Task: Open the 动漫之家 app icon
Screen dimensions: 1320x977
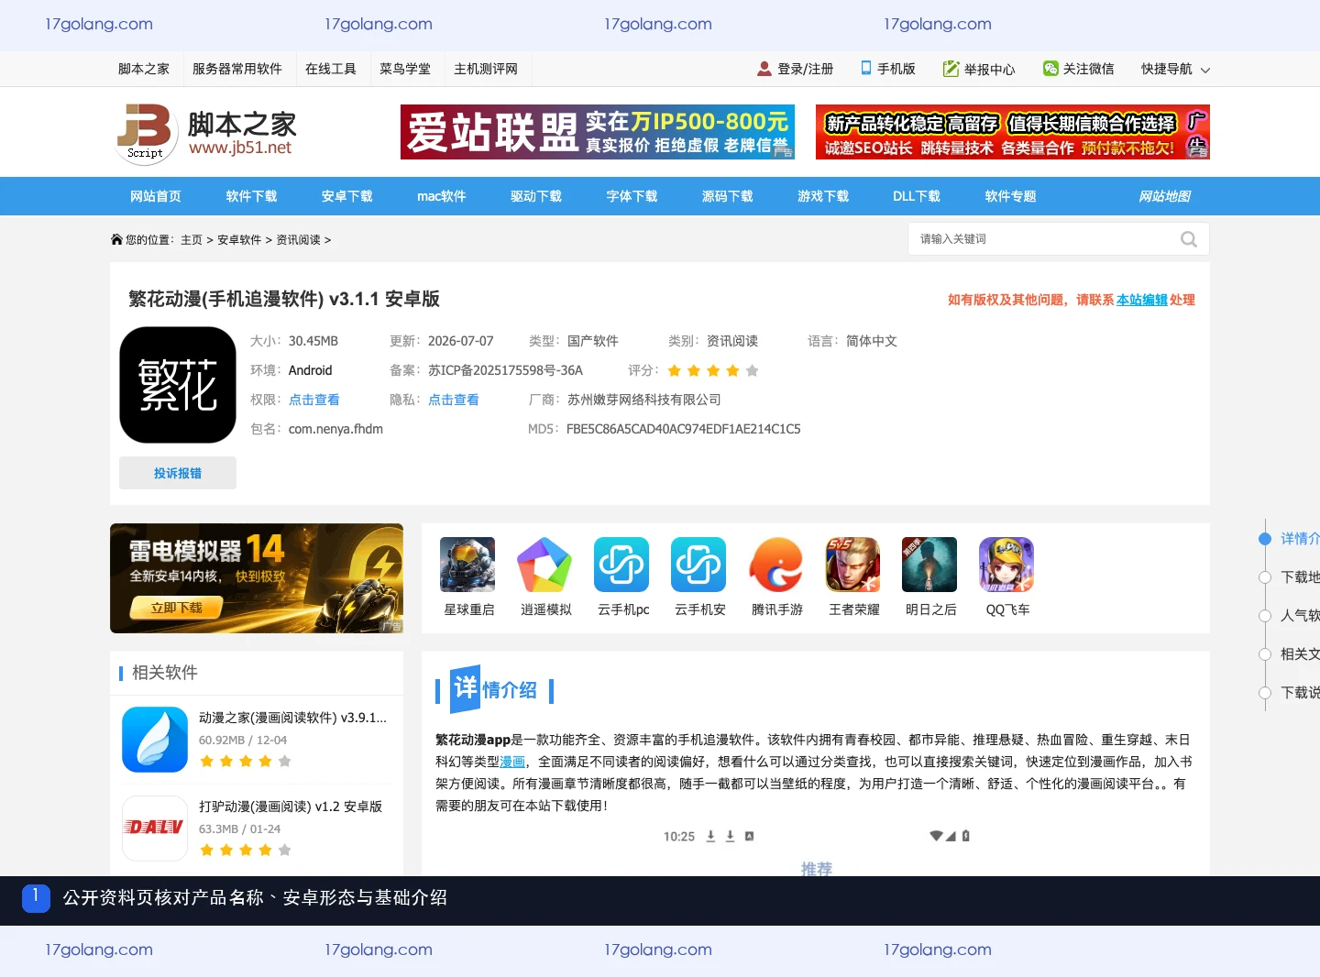Action: pyautogui.click(x=155, y=740)
